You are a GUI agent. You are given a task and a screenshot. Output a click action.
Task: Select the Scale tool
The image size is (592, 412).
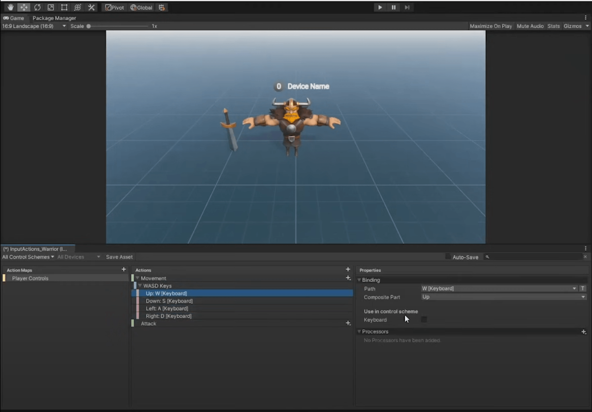click(51, 7)
